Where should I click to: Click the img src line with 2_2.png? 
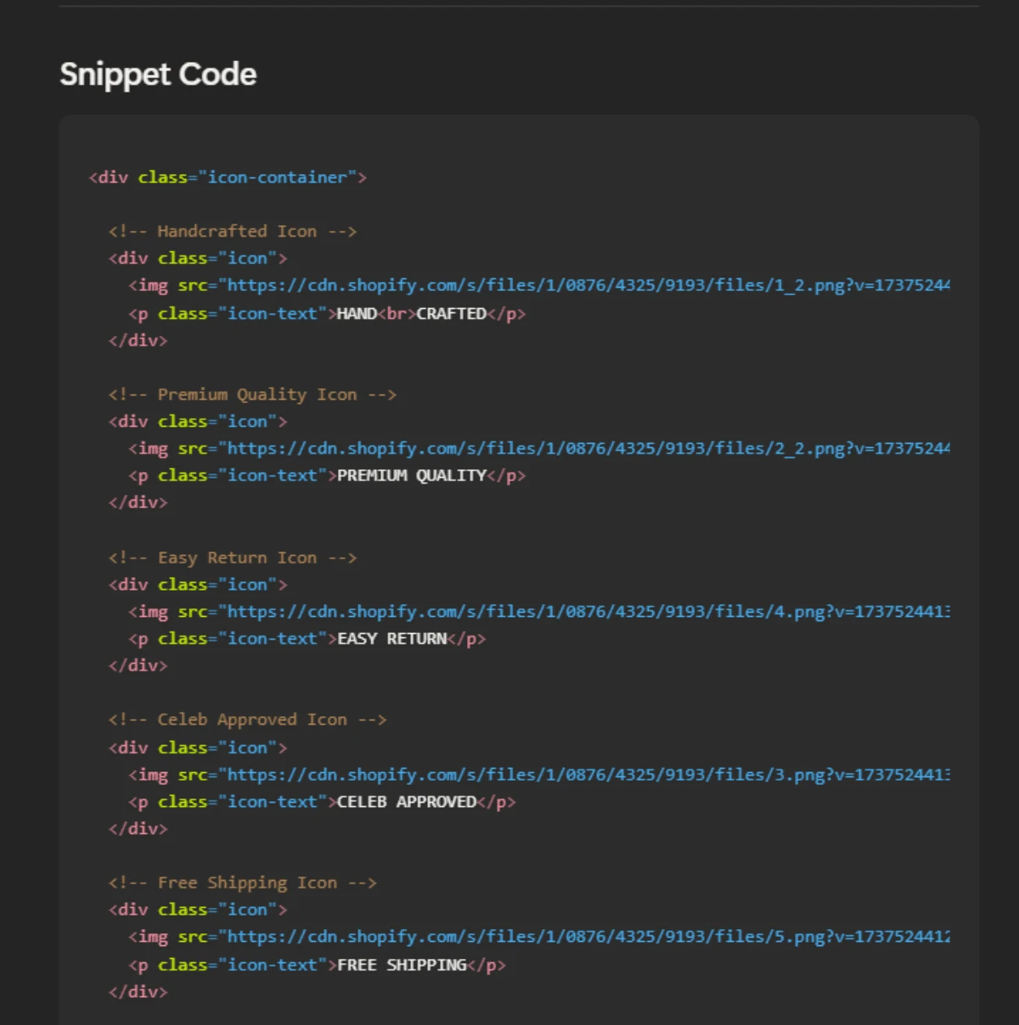[x=539, y=449]
